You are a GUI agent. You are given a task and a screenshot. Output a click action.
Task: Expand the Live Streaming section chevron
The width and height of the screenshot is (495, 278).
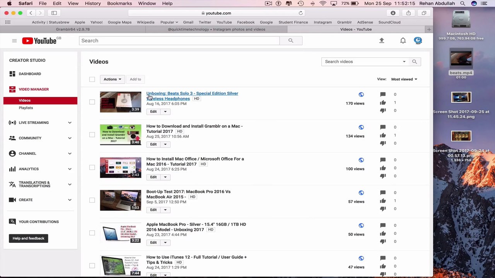(70, 123)
